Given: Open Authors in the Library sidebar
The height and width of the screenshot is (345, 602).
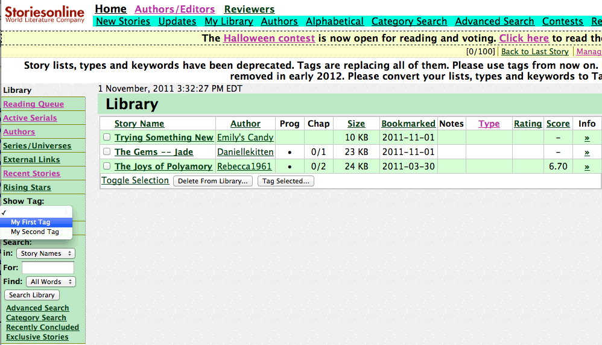Looking at the screenshot, I should tap(19, 131).
